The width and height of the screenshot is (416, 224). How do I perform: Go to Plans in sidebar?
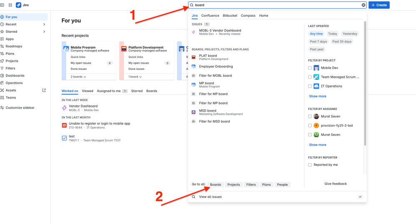10,54
